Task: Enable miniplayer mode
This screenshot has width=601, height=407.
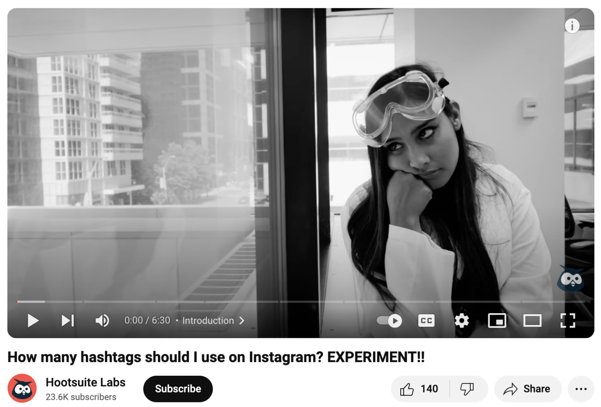Action: [497, 321]
